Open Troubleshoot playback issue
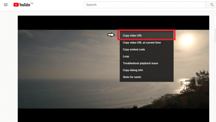 click(147, 63)
